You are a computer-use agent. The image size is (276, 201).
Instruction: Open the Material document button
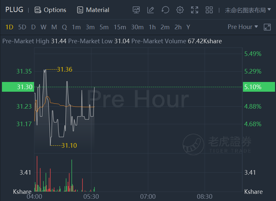[93, 10]
